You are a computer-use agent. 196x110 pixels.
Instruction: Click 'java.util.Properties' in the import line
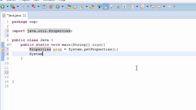point(49,31)
